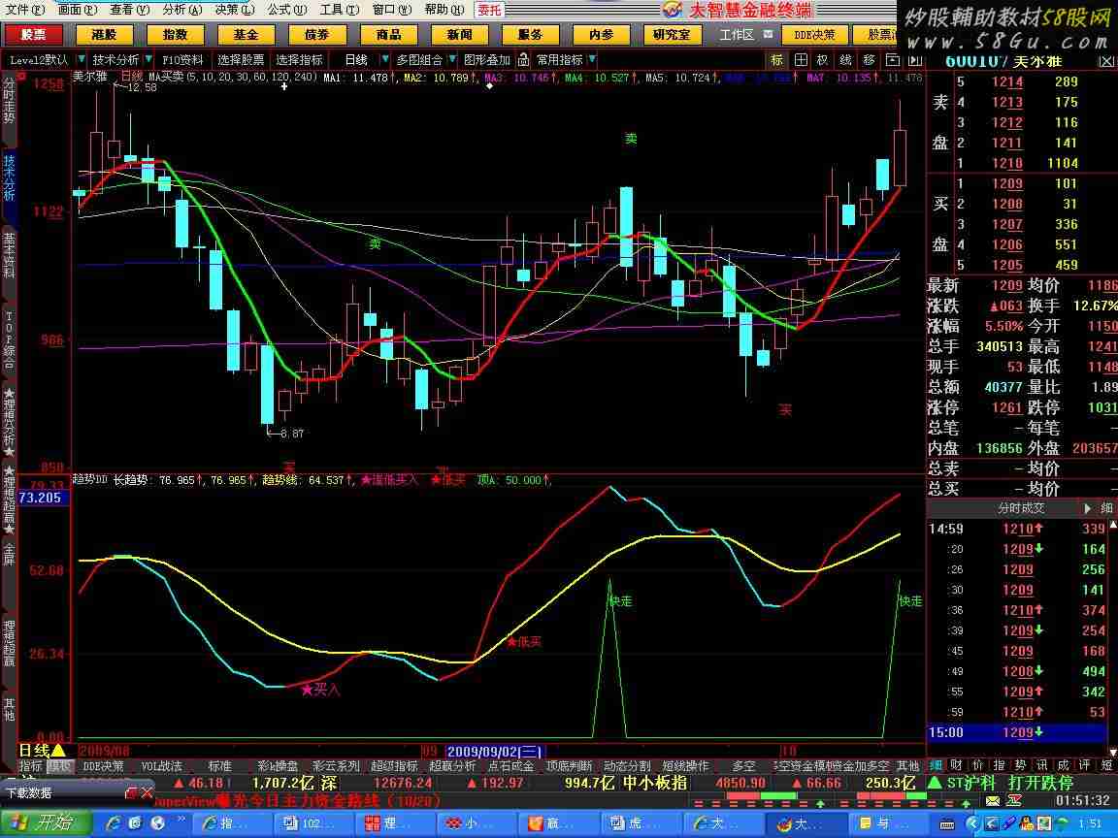This screenshot has height=838, width=1118.
Task: Switch to 分时走势 side tab
Action: 9,101
